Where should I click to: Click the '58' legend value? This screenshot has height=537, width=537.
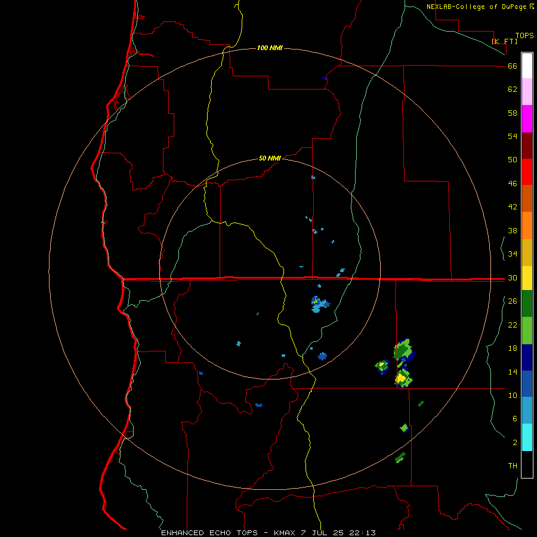pyautogui.click(x=513, y=113)
